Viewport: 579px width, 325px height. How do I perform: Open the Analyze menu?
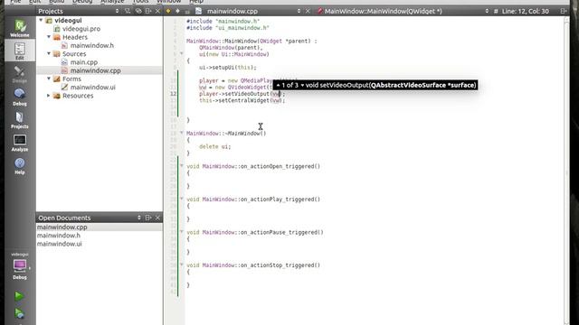pos(112,2)
